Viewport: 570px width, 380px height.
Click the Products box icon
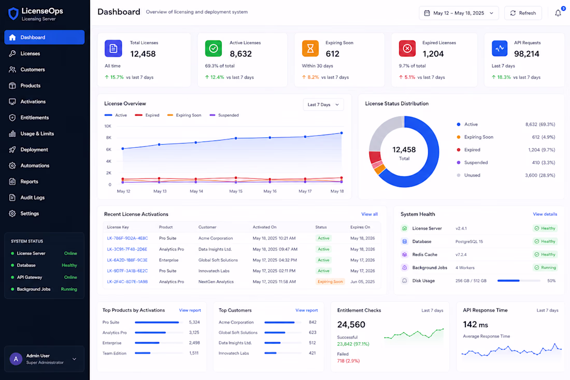12,86
